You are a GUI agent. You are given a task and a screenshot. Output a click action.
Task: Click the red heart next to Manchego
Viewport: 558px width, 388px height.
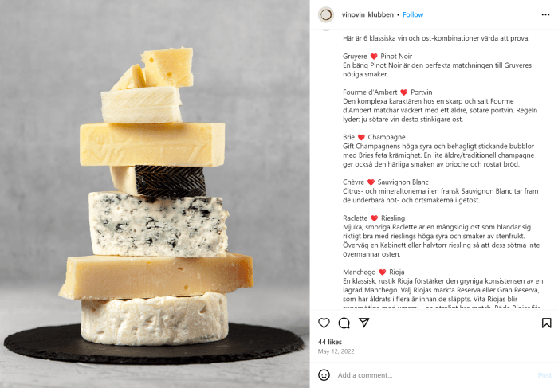[x=382, y=272]
